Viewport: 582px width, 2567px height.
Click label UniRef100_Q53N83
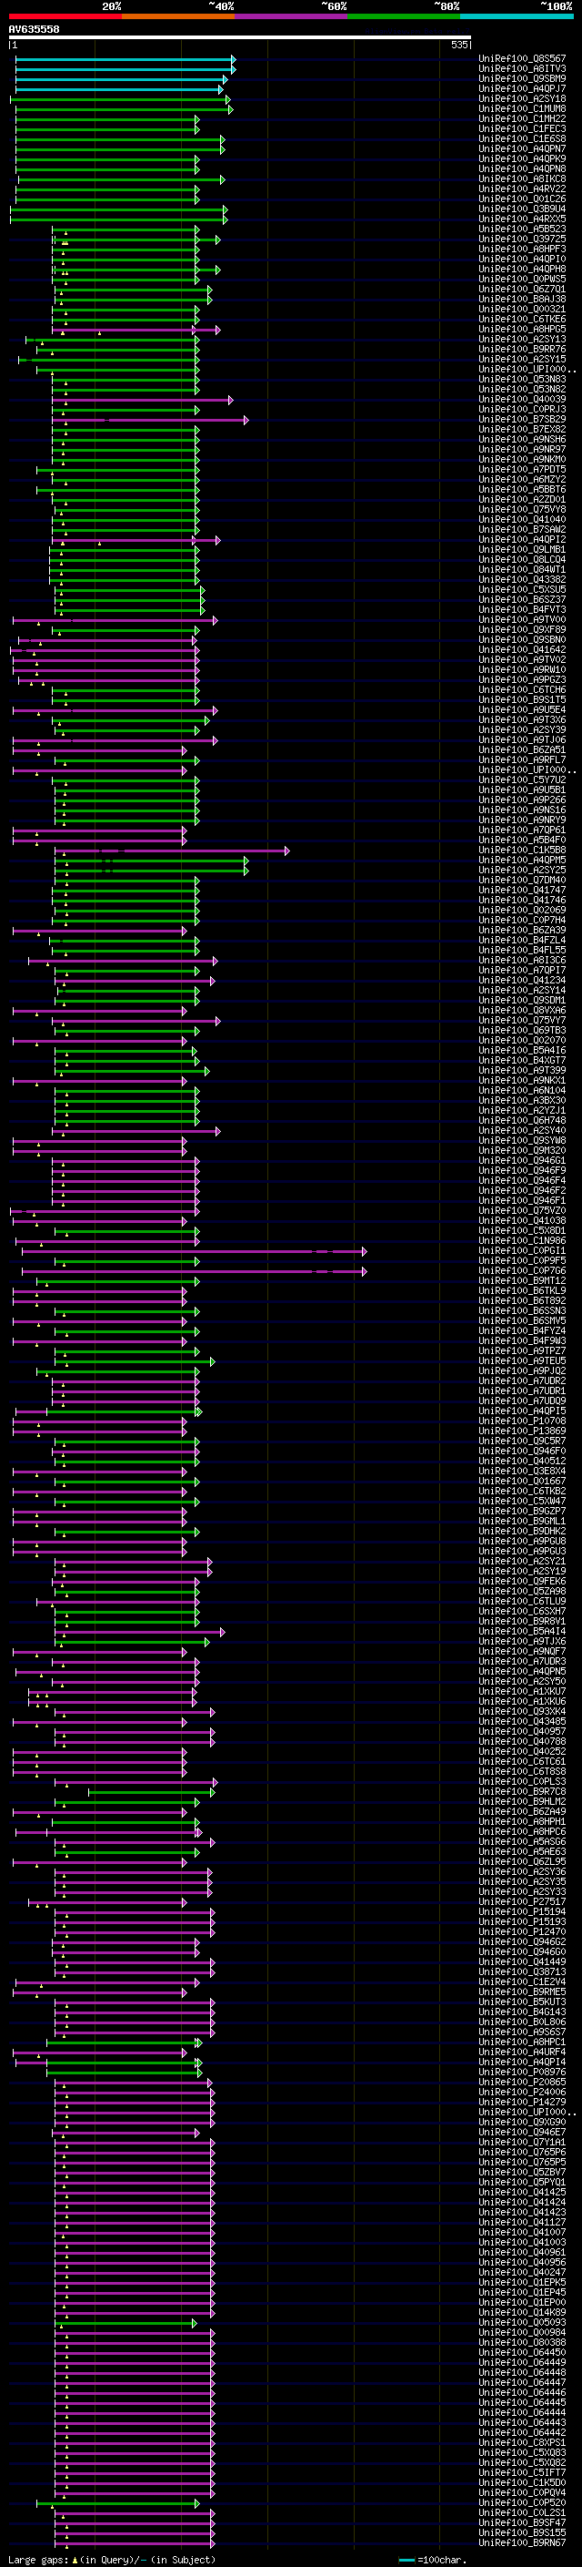522,380
